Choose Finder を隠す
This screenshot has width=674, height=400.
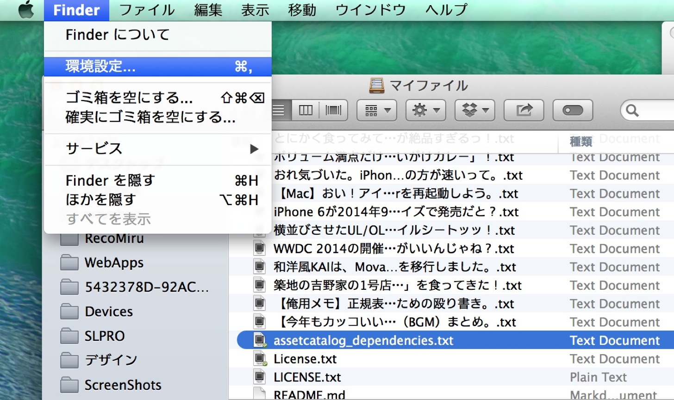tap(157, 181)
